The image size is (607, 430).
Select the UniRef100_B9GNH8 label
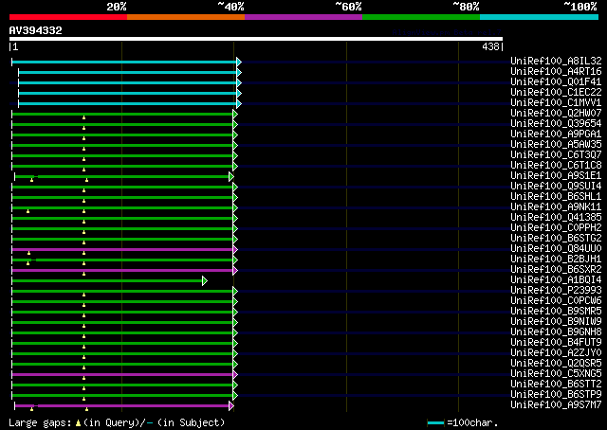[x=556, y=332]
